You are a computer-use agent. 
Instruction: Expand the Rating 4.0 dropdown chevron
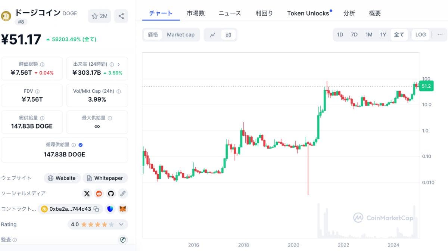121,224
